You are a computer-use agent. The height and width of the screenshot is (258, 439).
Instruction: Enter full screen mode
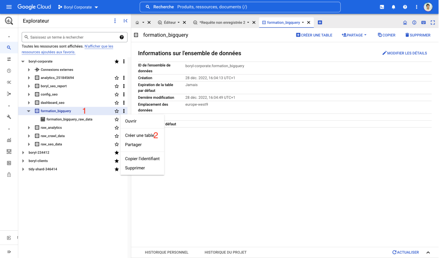point(433,22)
